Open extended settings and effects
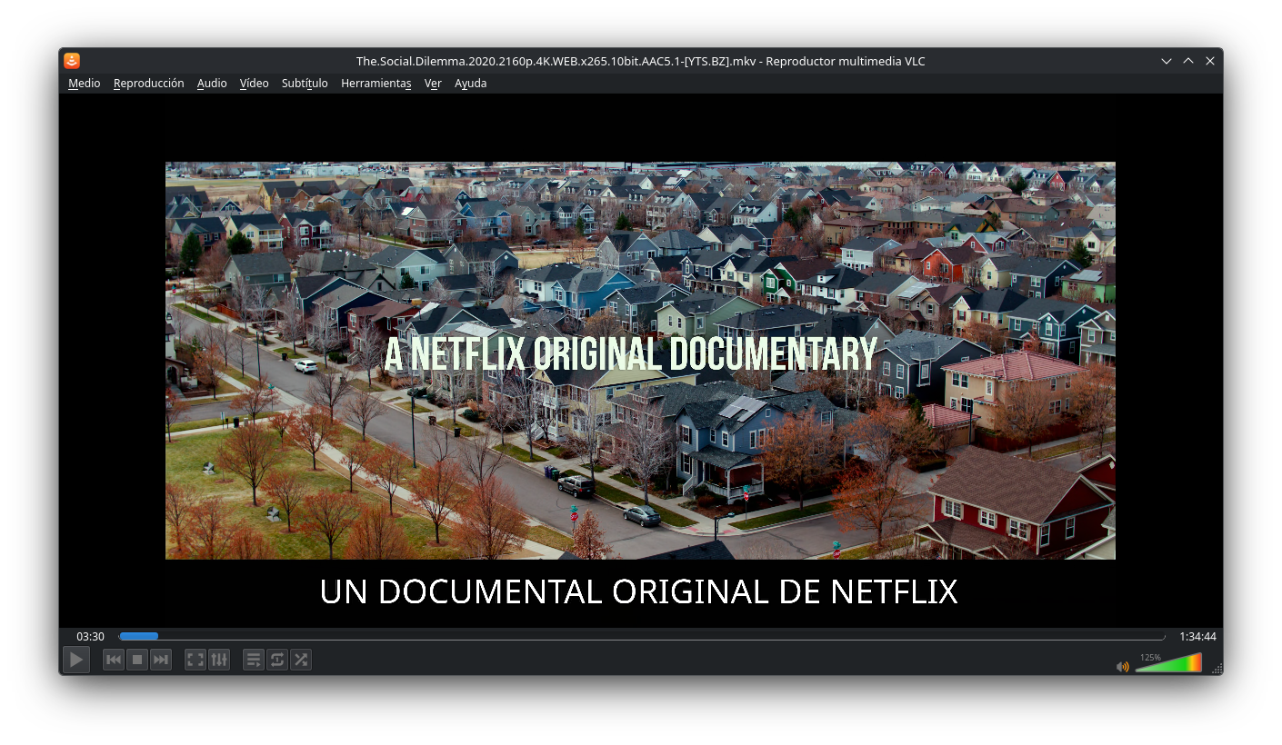Image resolution: width=1282 pixels, height=745 pixels. (219, 660)
